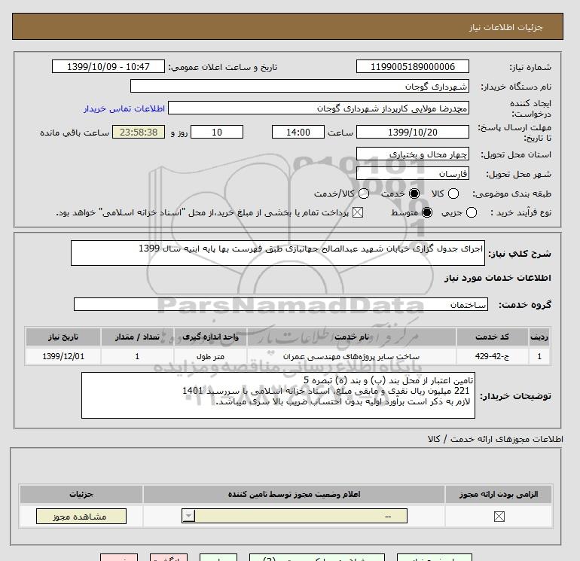Toggle Islamic treasury bonds payment checkbox
The image size is (580, 561).
click(357, 212)
